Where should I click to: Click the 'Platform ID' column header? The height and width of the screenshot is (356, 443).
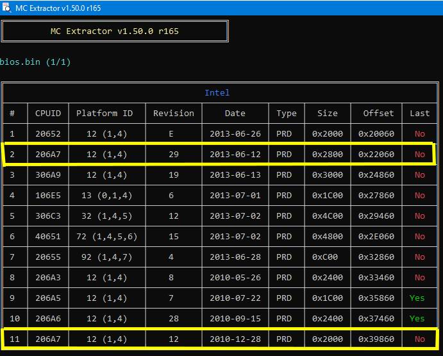[x=104, y=114]
